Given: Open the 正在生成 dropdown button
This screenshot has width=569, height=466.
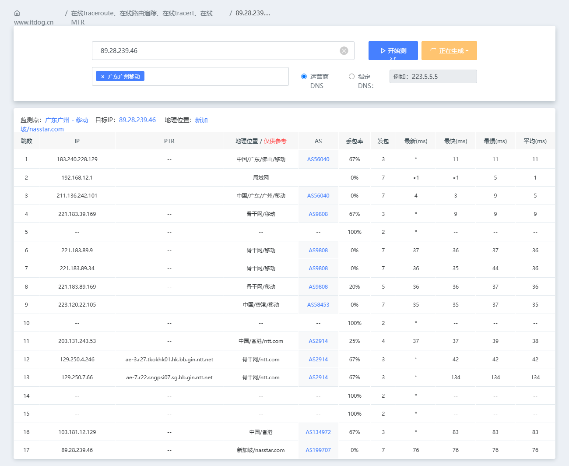Looking at the screenshot, I should point(449,51).
